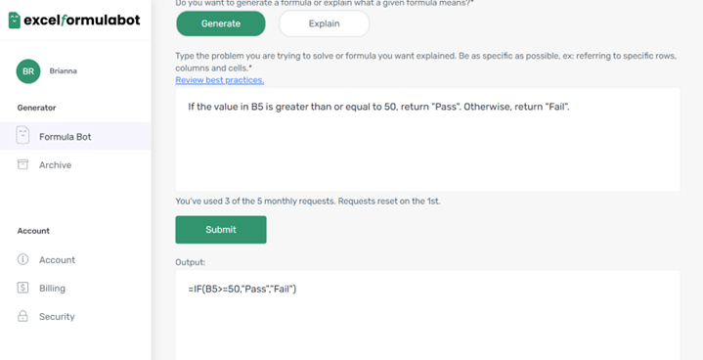
Task: Click the excelformulabot brand name text
Action: point(82,21)
